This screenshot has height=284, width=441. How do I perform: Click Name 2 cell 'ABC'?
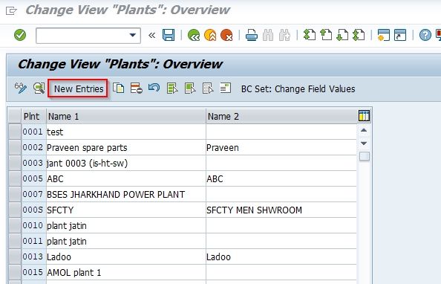(281, 178)
